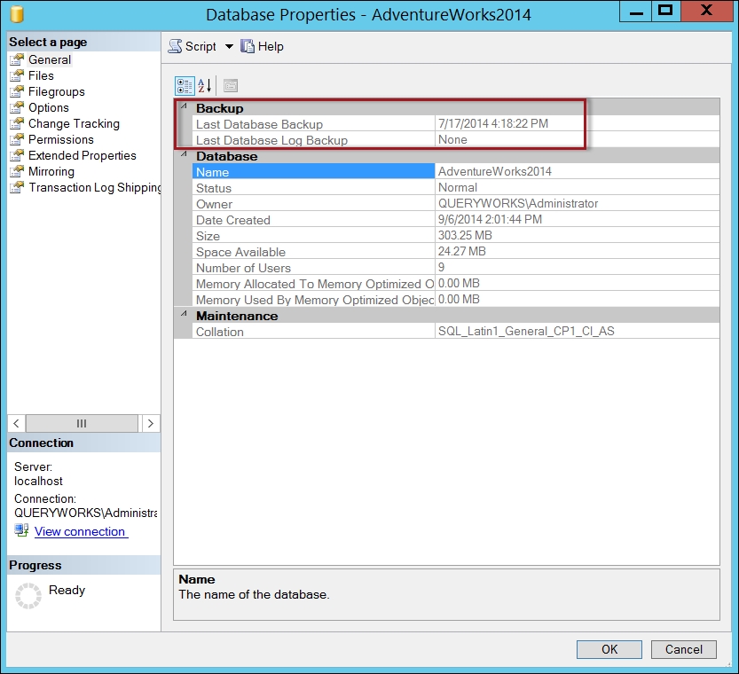This screenshot has height=674, width=739.
Task: Select the Space Available property row
Action: pos(456,252)
